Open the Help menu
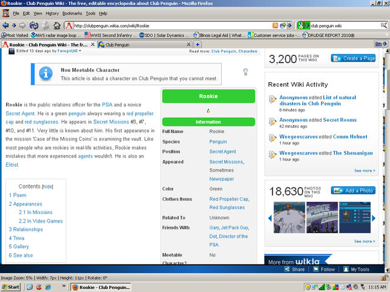The image size is (390, 292). tap(103, 13)
